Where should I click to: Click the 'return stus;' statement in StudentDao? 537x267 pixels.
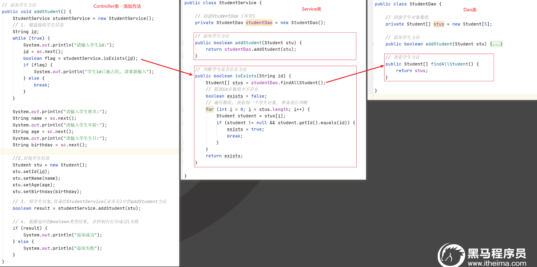pos(412,71)
